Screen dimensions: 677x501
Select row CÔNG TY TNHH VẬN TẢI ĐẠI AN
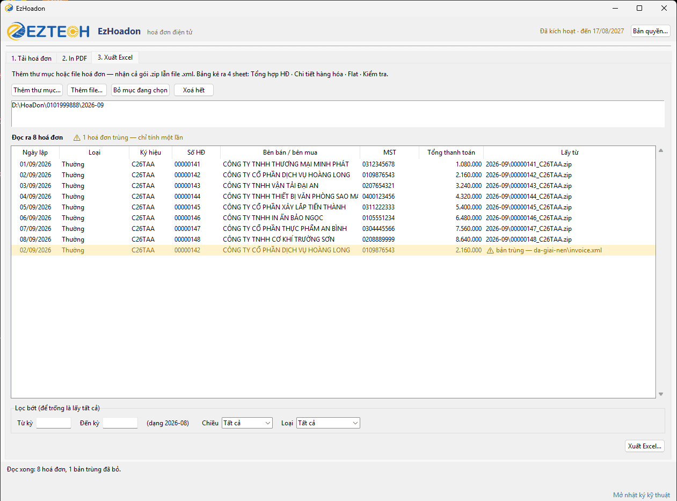(x=333, y=186)
